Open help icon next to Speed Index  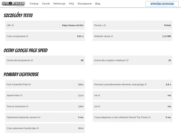tap(21, 95)
